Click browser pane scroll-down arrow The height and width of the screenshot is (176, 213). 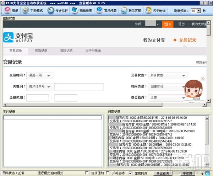(x=208, y=101)
